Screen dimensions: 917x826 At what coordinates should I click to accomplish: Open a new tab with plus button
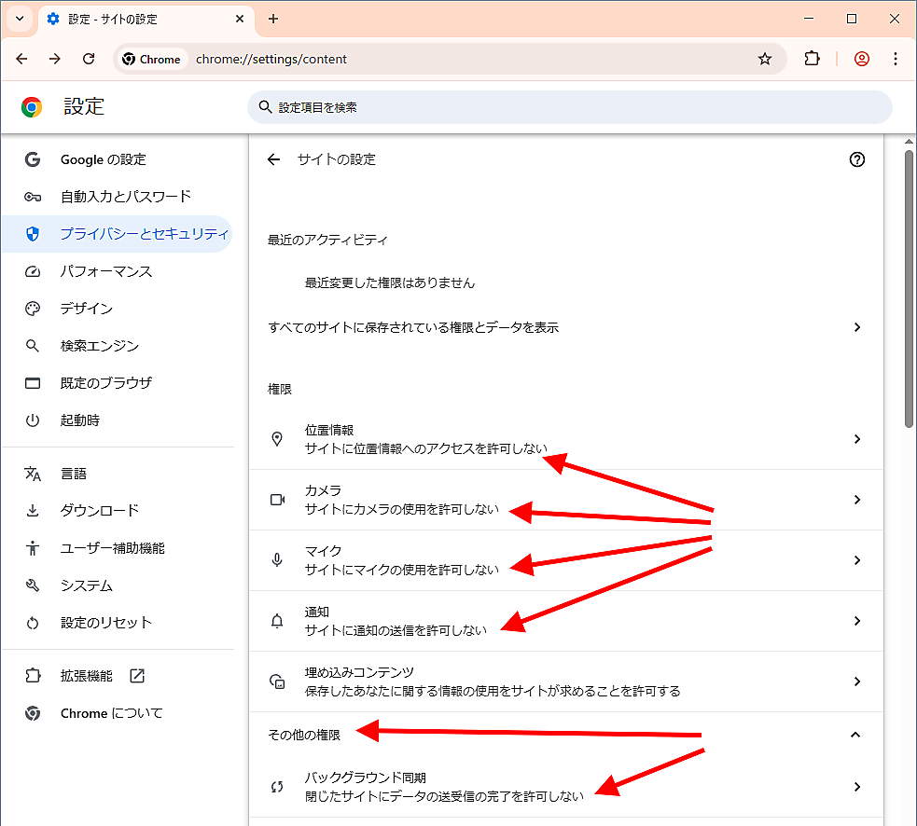(x=273, y=19)
